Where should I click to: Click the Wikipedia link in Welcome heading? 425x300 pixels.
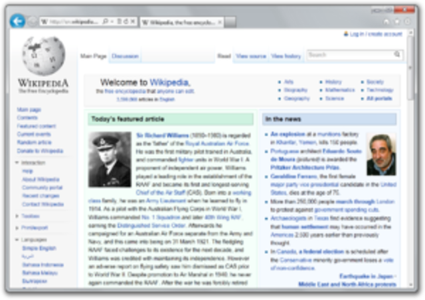169,82
